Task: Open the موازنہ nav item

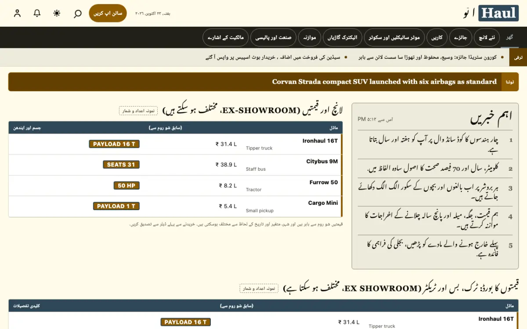Action: click(310, 38)
